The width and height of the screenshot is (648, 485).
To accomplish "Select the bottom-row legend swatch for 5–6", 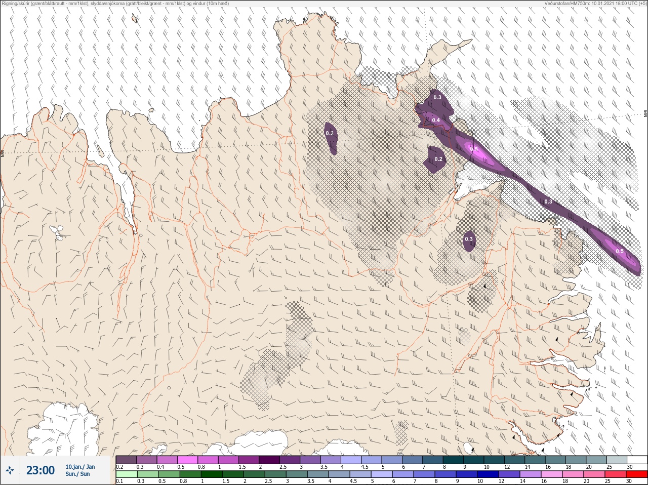I will [x=381, y=474].
